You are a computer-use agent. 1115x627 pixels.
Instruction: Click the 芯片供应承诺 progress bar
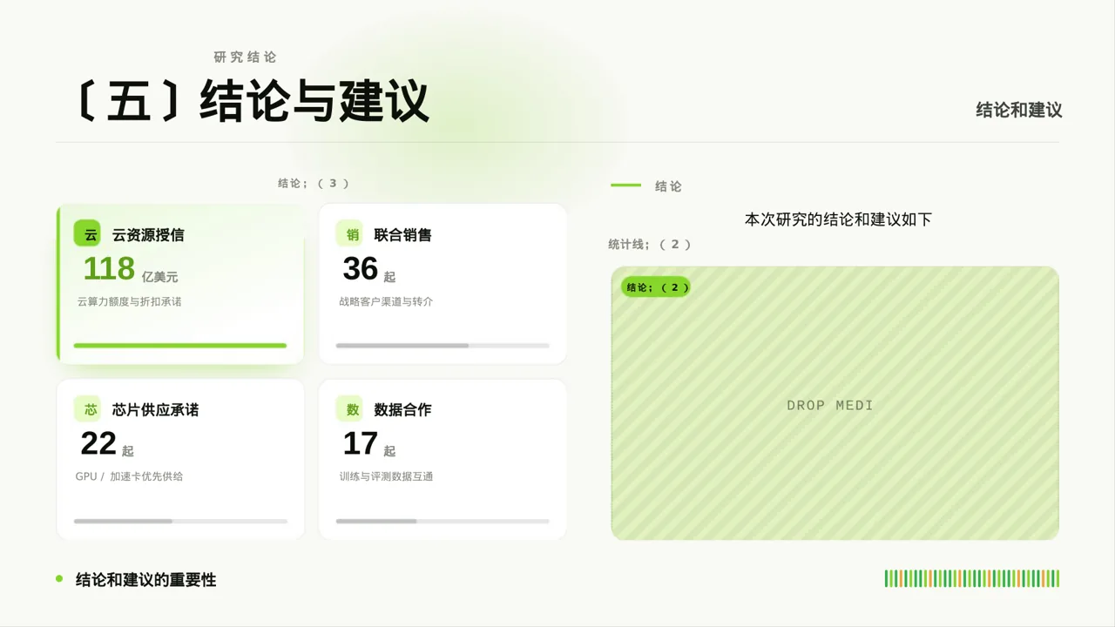pos(180,521)
